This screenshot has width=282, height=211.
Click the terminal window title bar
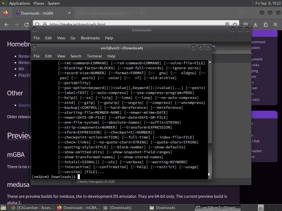(121, 48)
